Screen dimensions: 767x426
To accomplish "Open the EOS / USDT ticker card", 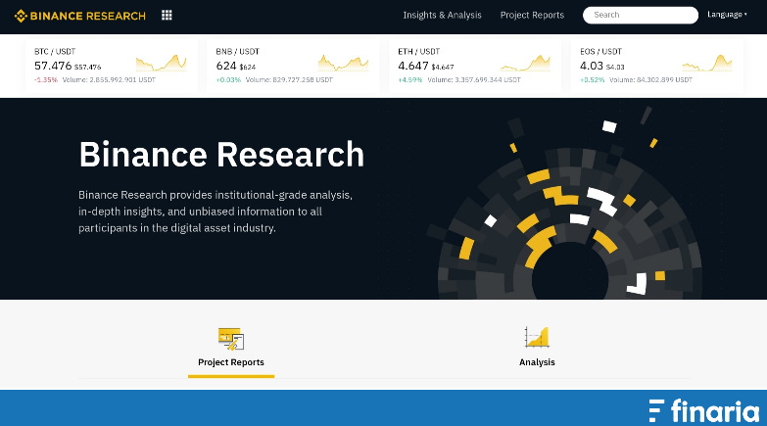I will pyautogui.click(x=657, y=66).
